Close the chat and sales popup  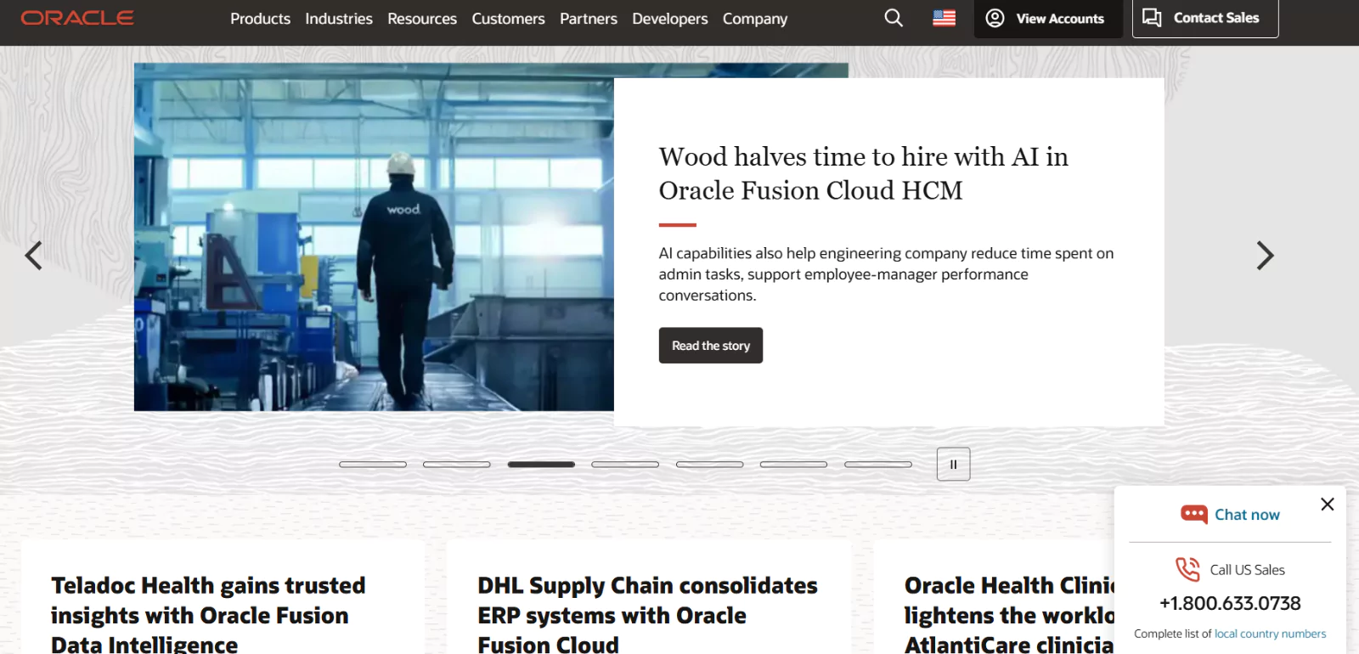click(1328, 505)
